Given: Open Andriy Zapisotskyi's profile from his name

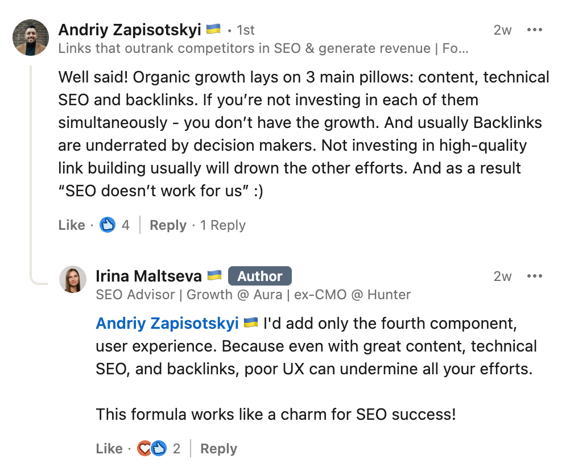Looking at the screenshot, I should (130, 29).
